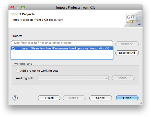Open the Working sets combo box
The width and height of the screenshot is (151, 117).
pyautogui.click(x=73, y=78)
